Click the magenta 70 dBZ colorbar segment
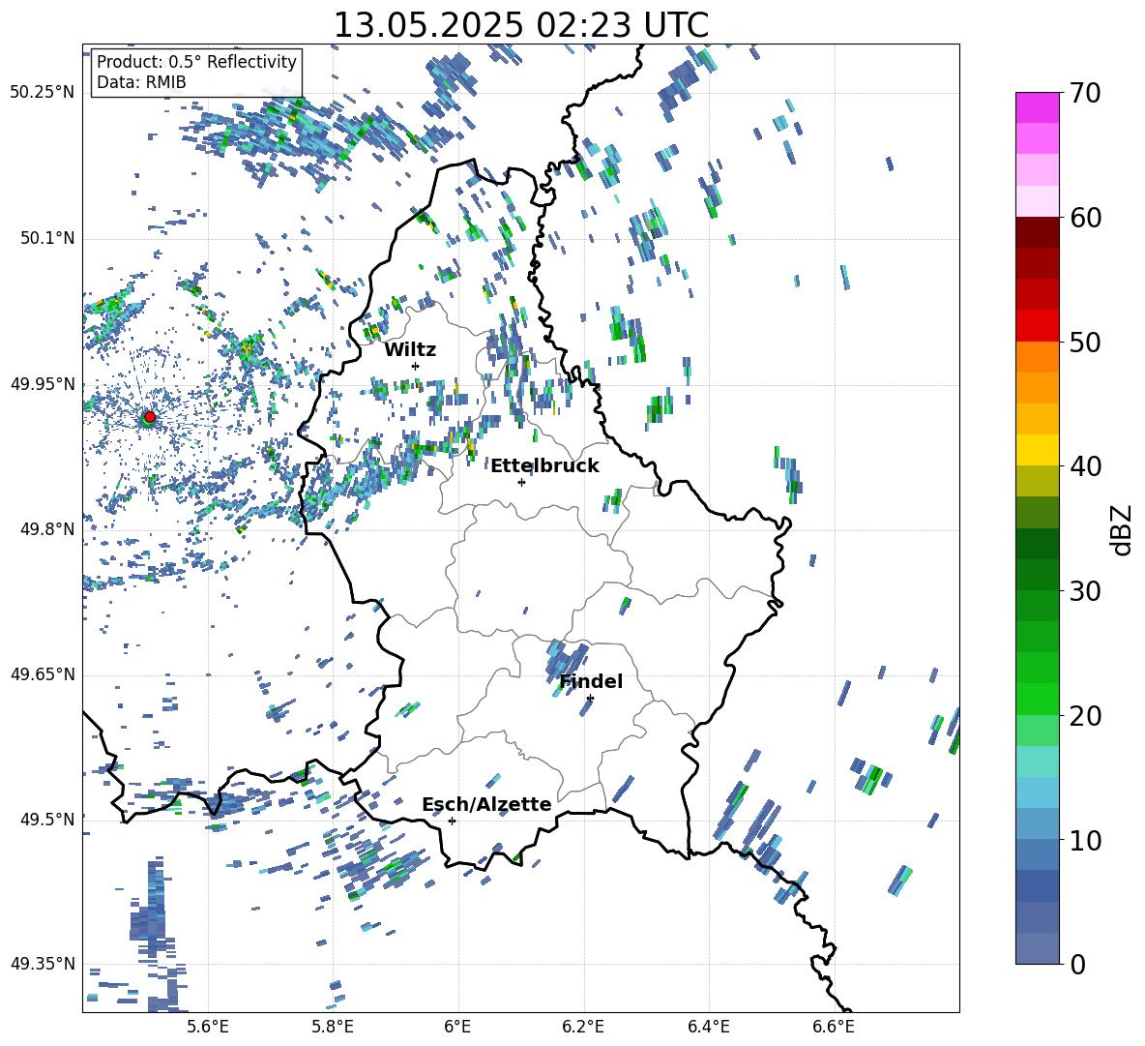Viewport: 1145px width, 1046px height. point(1037,107)
